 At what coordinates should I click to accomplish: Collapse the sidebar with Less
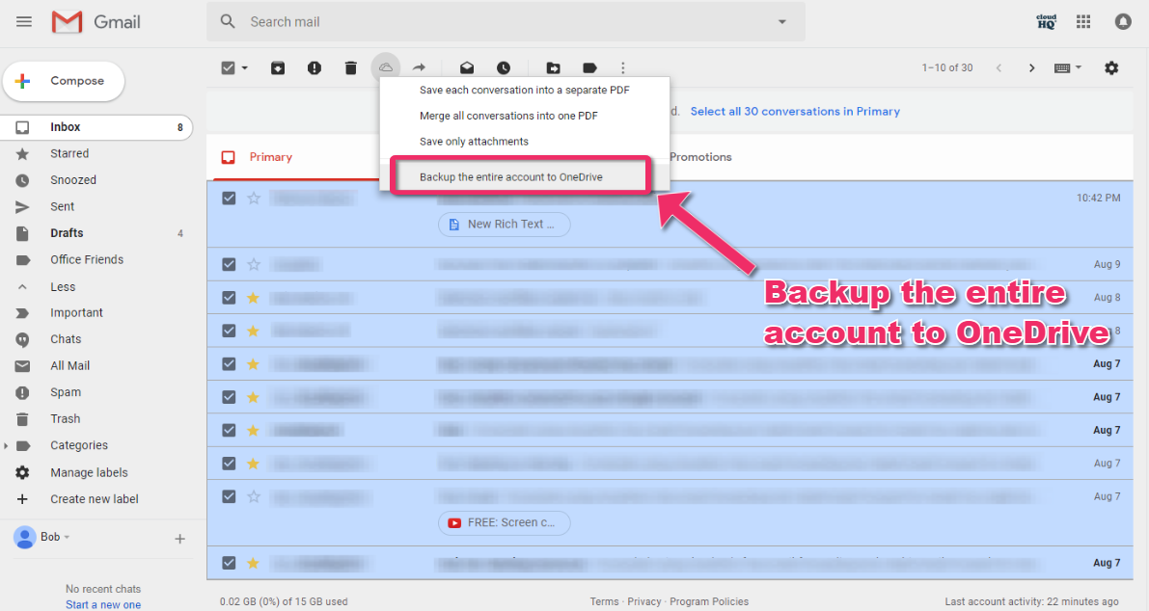(x=63, y=287)
